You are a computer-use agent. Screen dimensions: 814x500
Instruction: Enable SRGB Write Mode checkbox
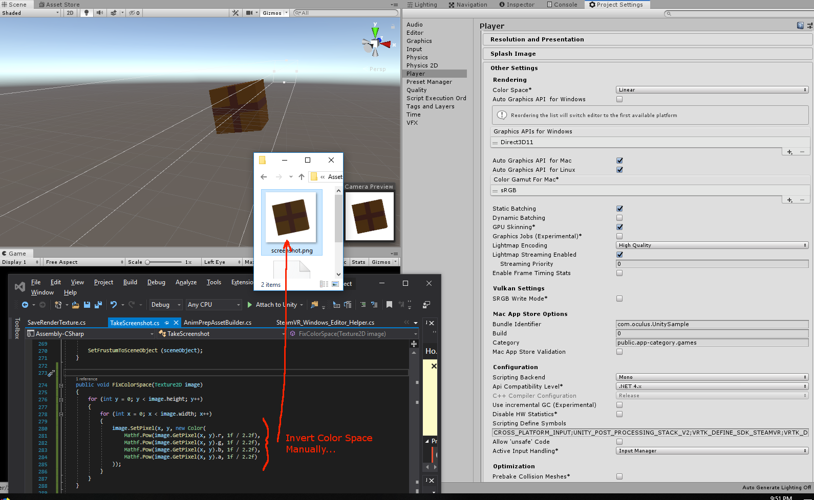point(619,299)
